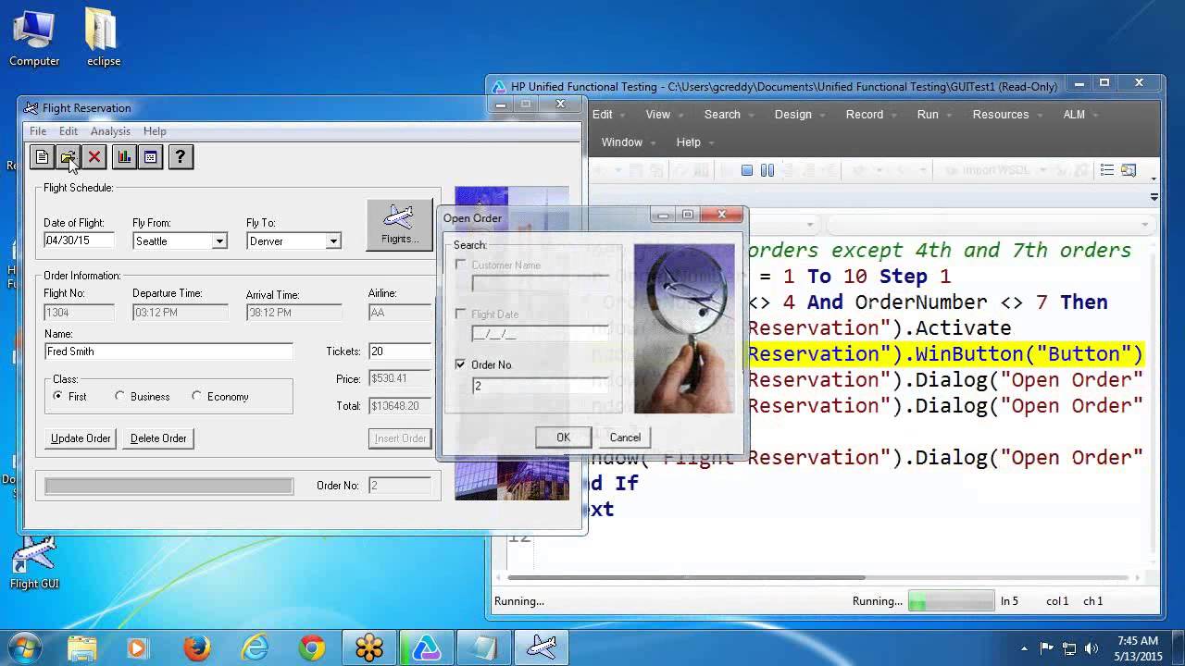The width and height of the screenshot is (1185, 666).
Task: Open the Graph chart toolbar icon
Action: tap(124, 157)
